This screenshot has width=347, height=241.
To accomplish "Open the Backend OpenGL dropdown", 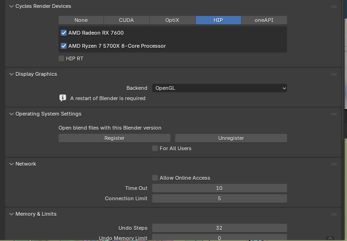I will [x=219, y=88].
